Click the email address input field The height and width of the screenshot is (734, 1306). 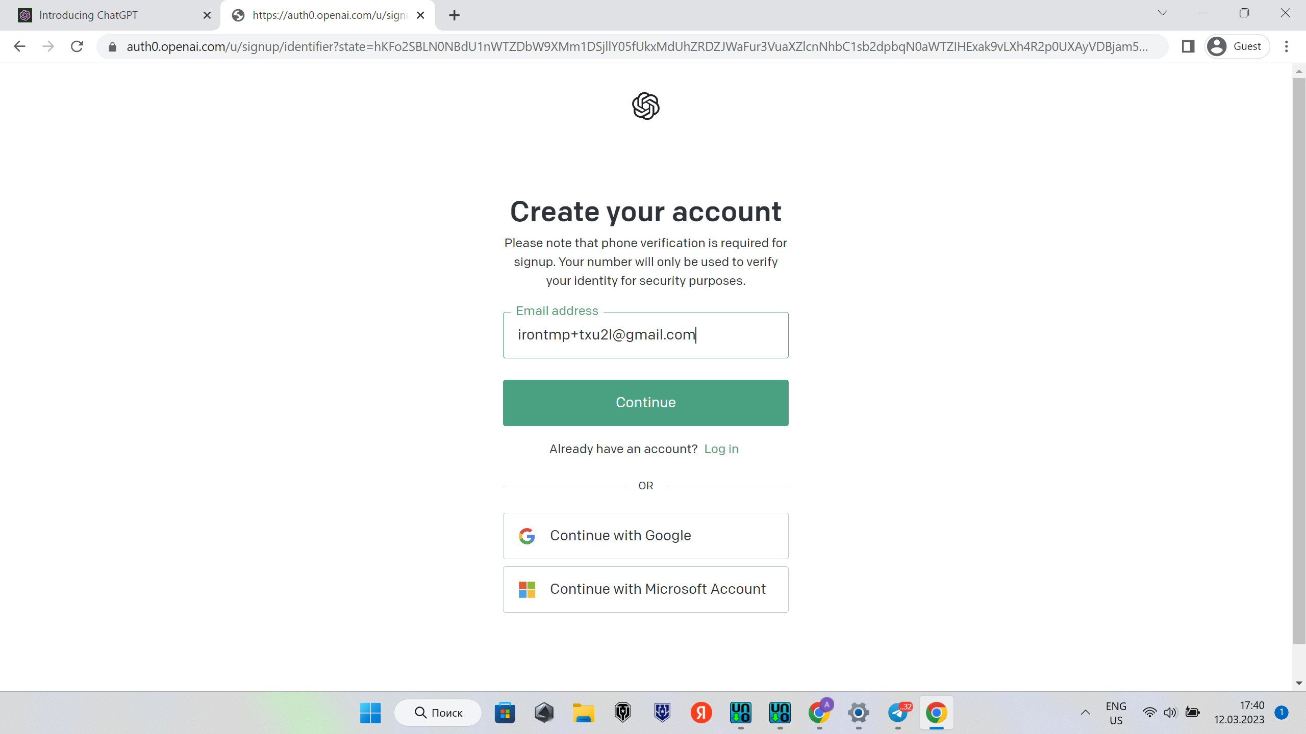tap(646, 334)
